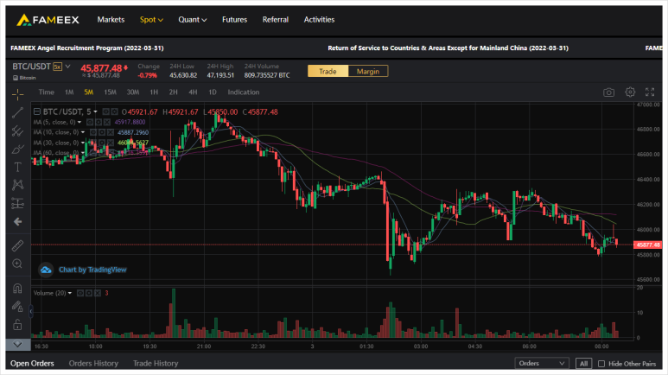Select the text annotation tool

[17, 167]
